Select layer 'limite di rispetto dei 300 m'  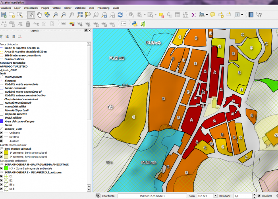[x=22, y=48]
